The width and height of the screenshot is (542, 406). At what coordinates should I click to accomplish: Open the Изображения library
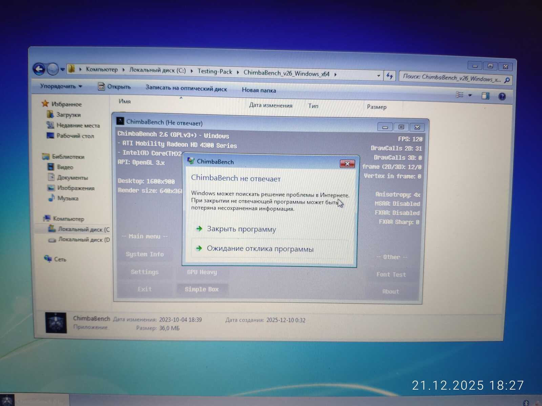coord(71,188)
